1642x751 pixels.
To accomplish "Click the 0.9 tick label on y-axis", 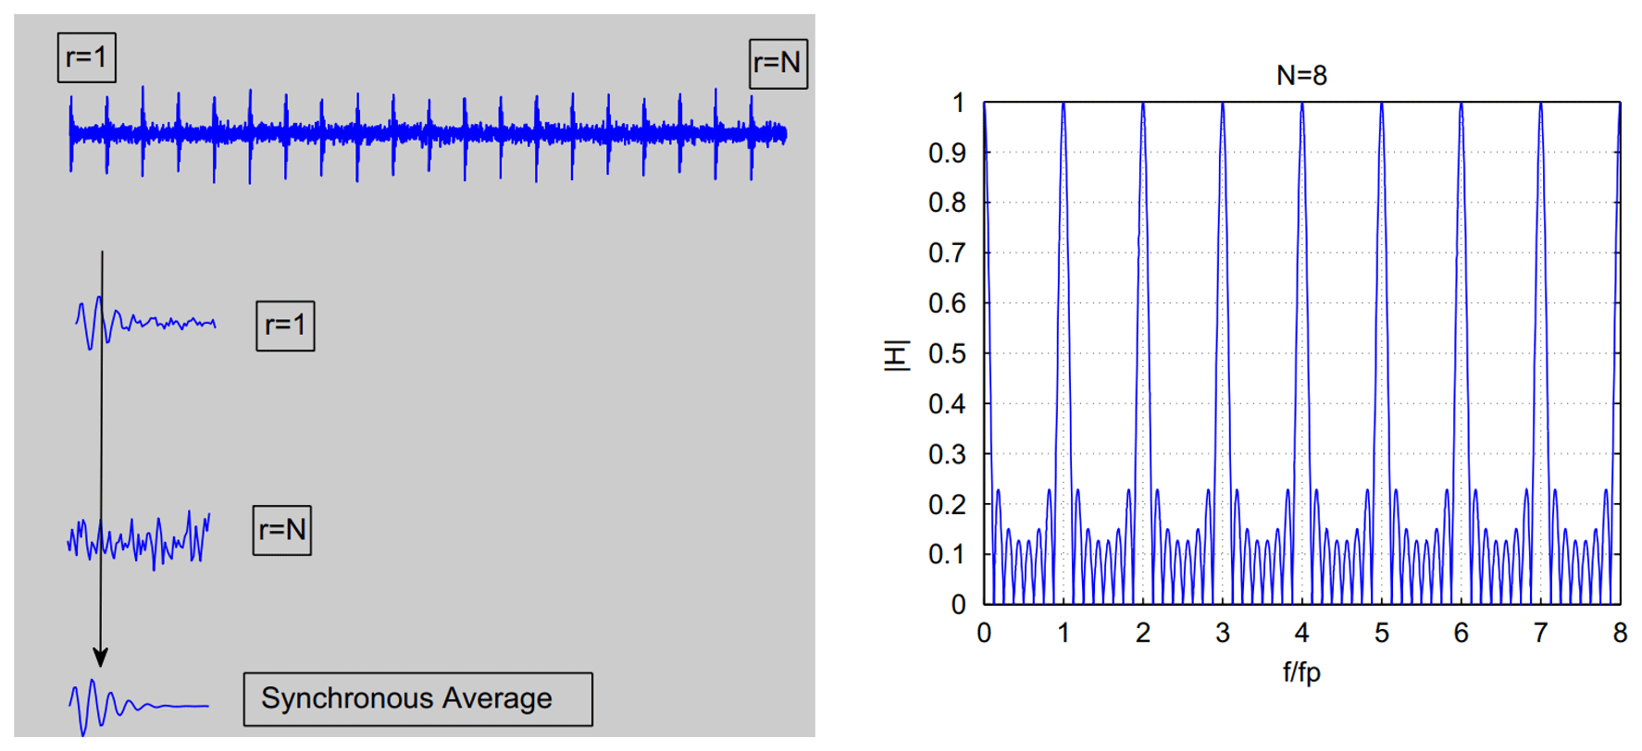I will pos(947,153).
